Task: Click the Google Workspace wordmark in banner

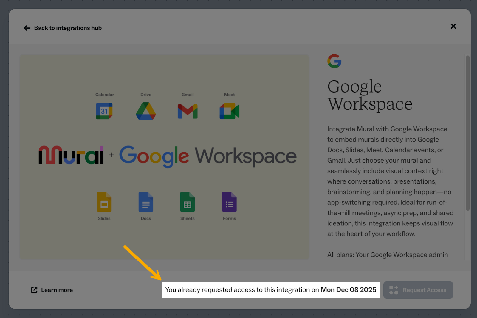Action: (x=208, y=156)
